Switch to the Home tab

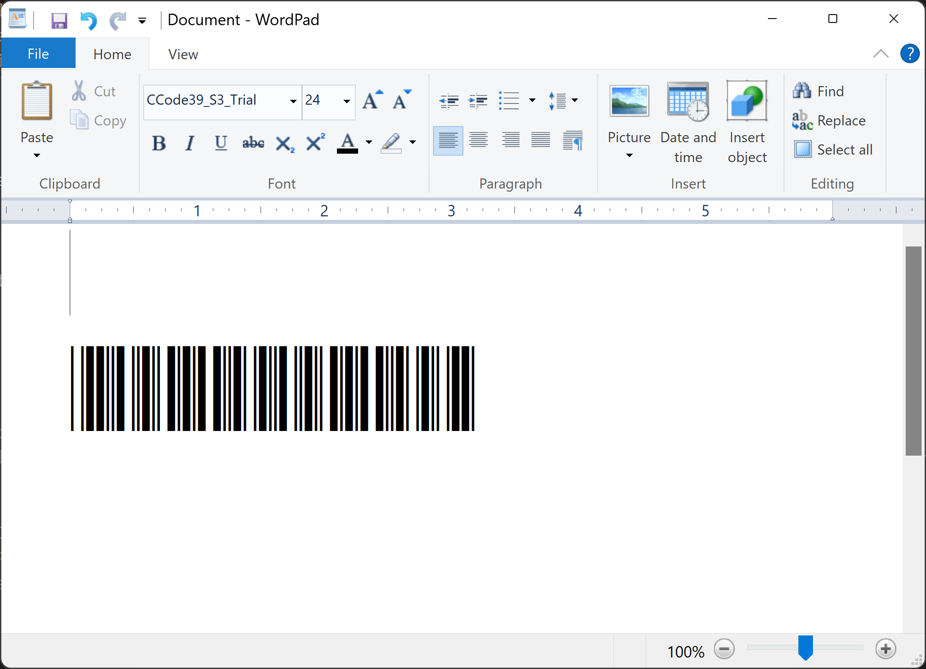pos(112,54)
